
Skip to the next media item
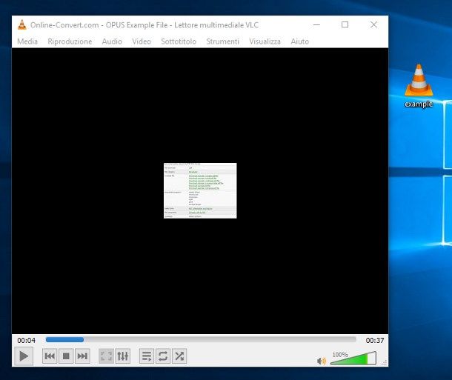(82, 356)
